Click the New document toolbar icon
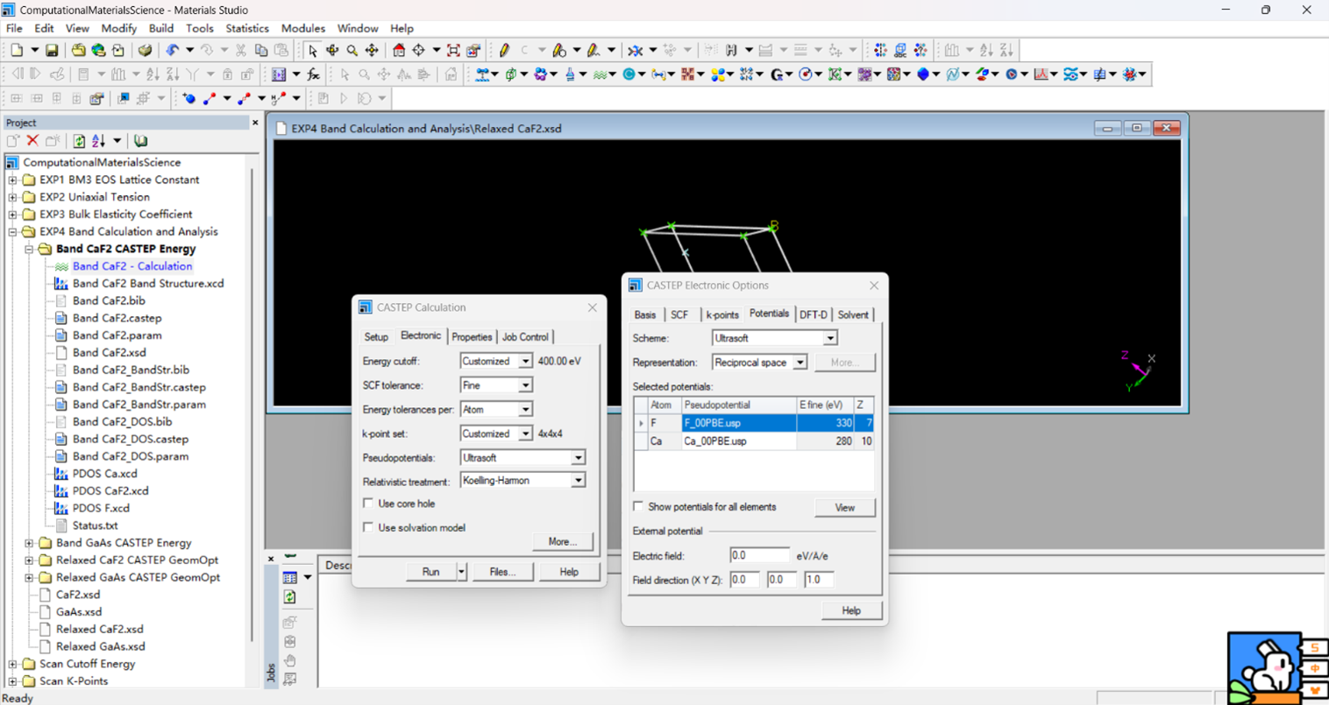The image size is (1329, 705). pos(18,51)
